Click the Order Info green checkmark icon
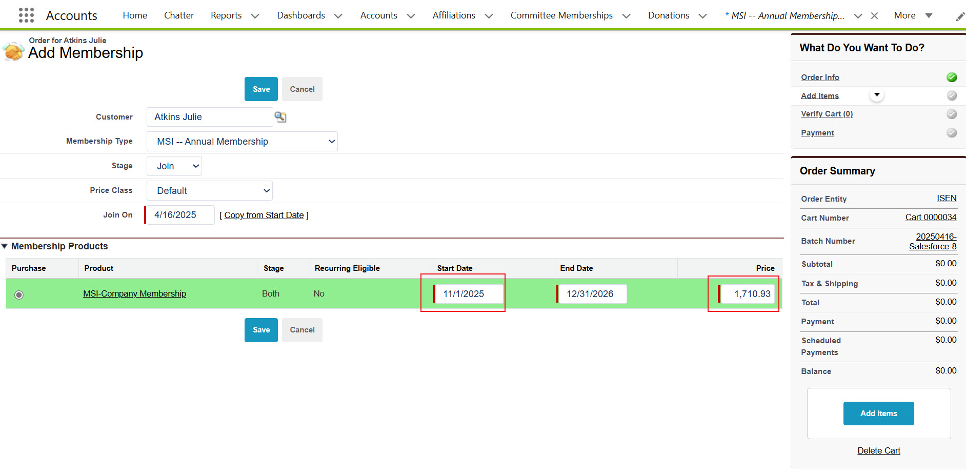Viewport: 966px width, 472px height. pos(951,77)
